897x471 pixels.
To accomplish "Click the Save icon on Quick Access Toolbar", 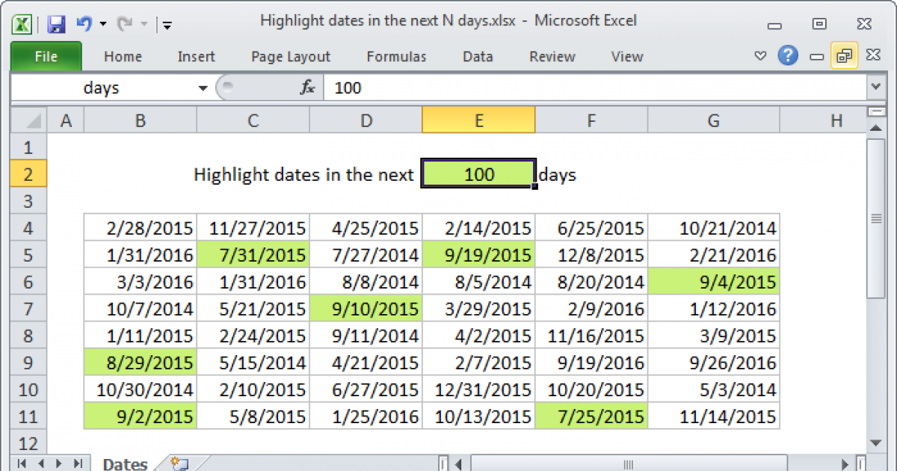I will [56, 22].
